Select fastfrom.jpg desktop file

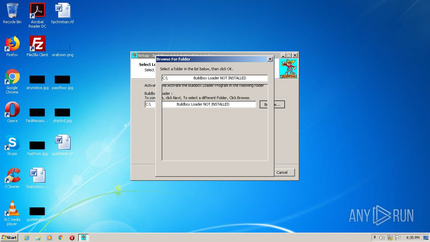(37, 149)
